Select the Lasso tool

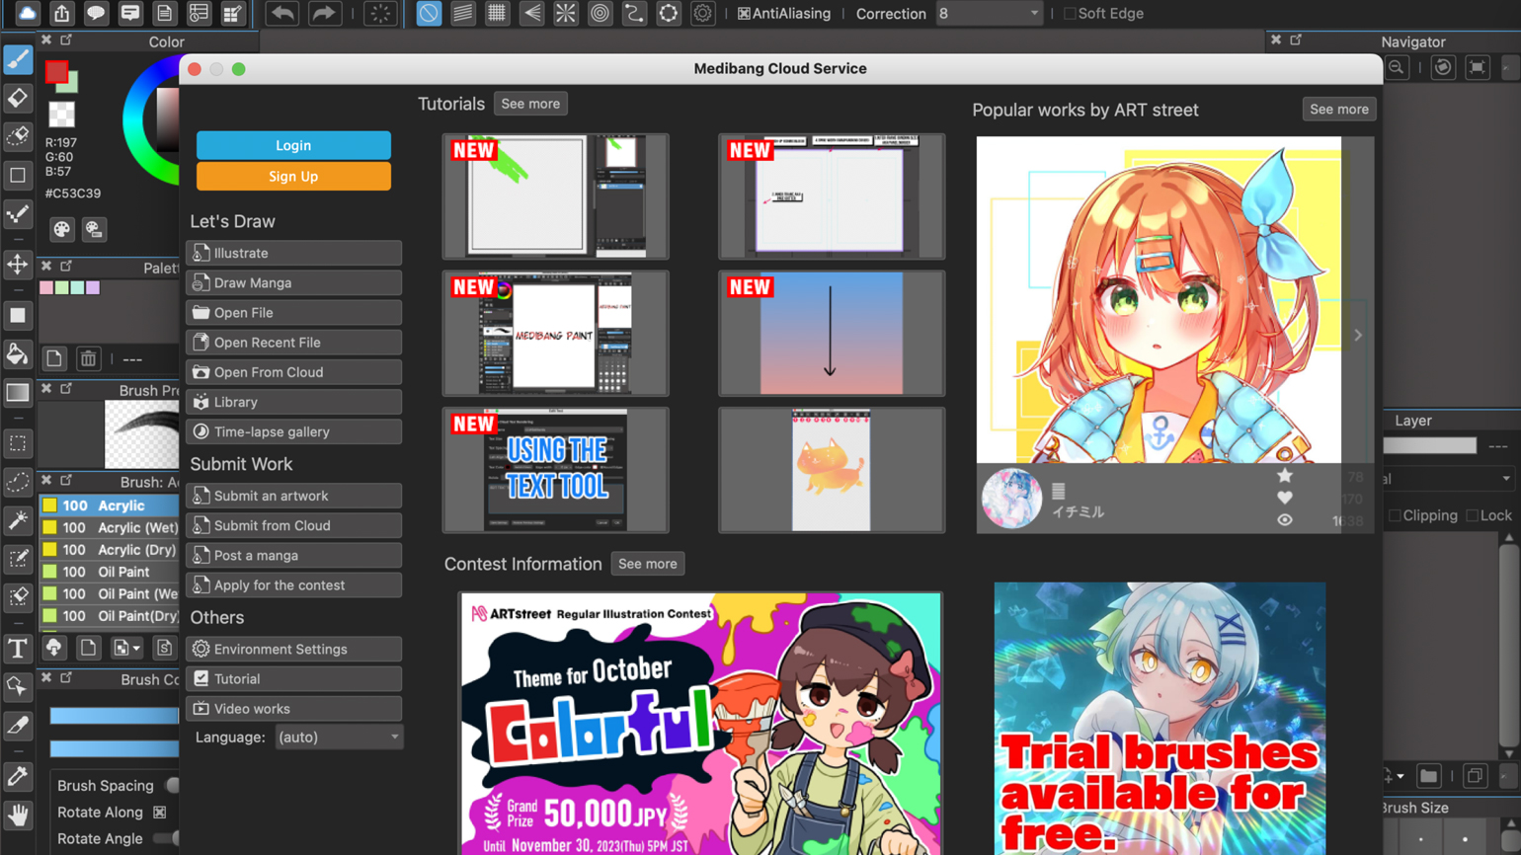coord(18,482)
